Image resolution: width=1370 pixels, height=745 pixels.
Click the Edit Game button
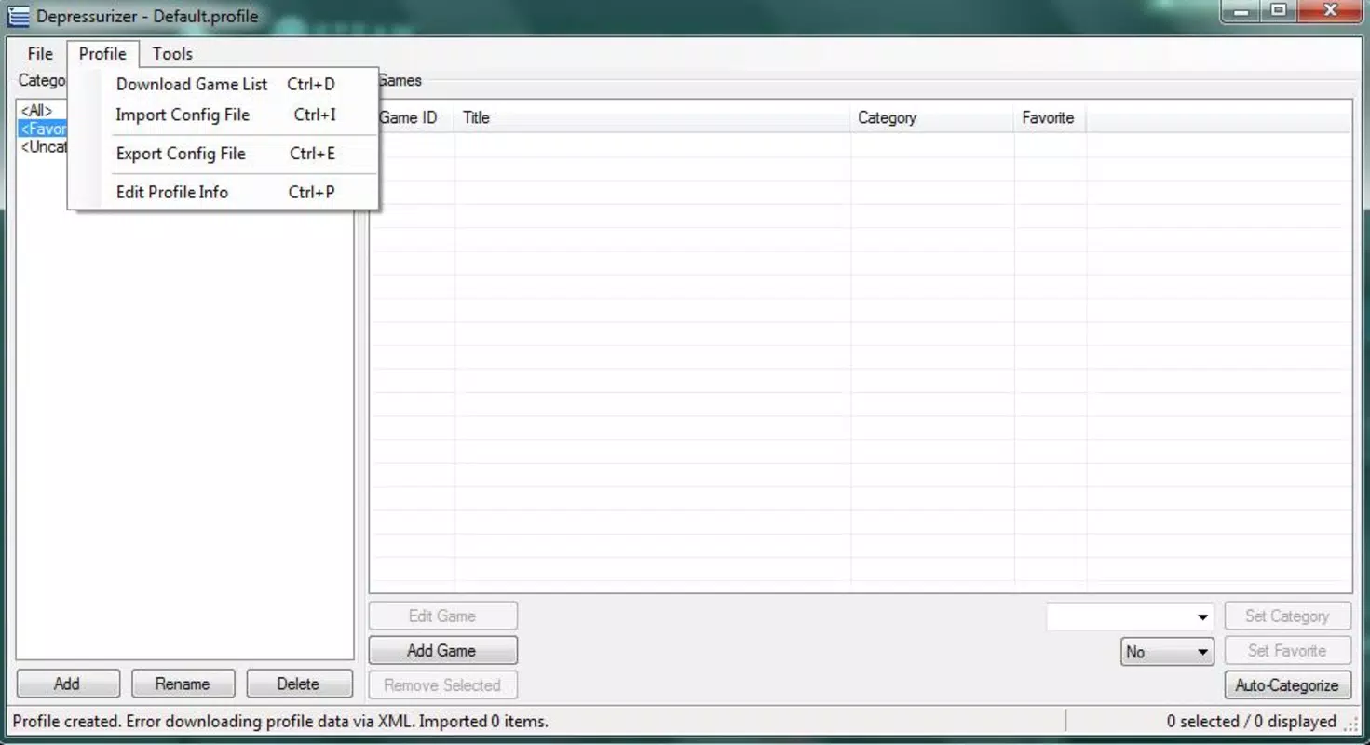tap(442, 616)
